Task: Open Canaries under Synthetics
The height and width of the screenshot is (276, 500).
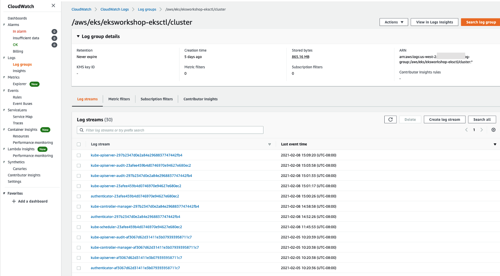Action: tap(20, 169)
